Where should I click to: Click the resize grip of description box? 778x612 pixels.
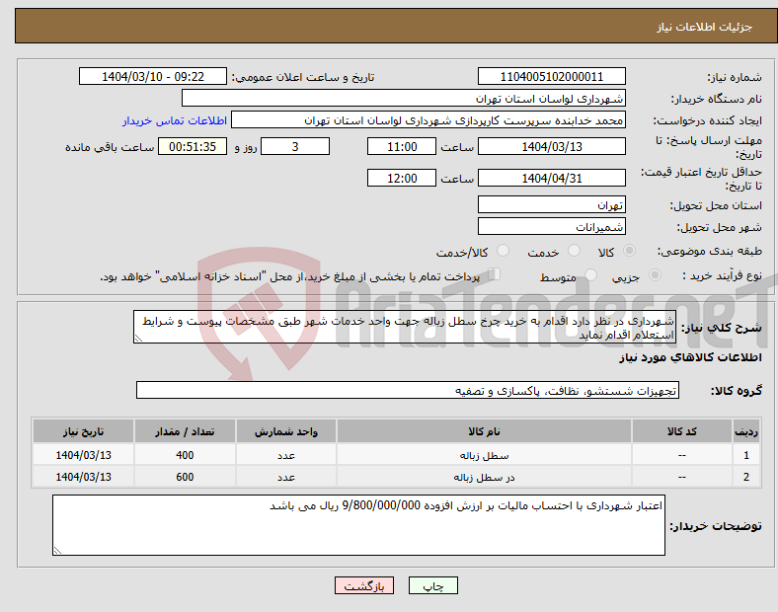tap(138, 339)
